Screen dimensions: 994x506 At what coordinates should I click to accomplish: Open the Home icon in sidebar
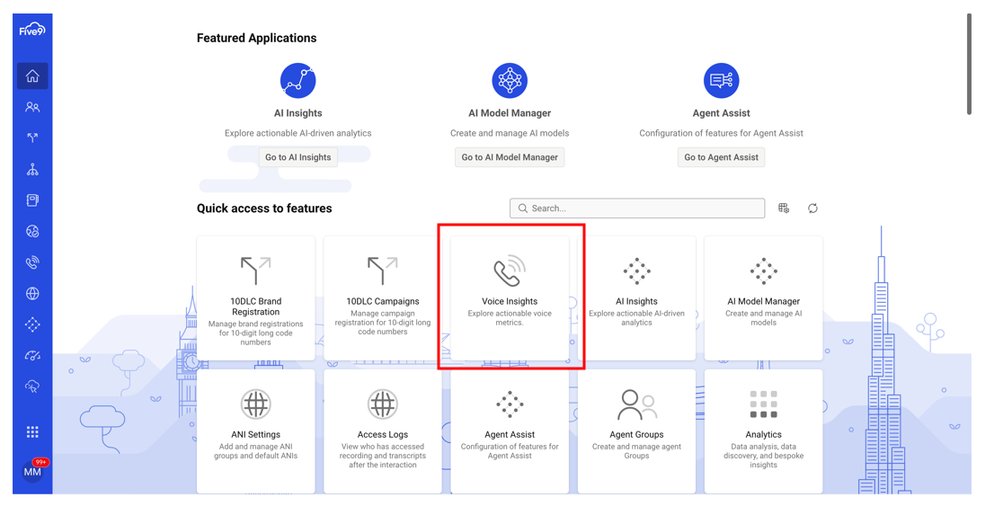[32, 76]
